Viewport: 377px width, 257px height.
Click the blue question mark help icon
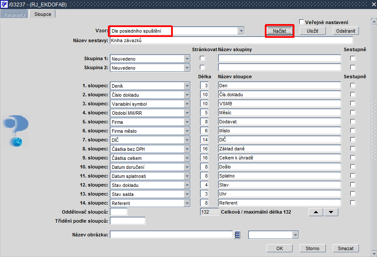coord(15,131)
